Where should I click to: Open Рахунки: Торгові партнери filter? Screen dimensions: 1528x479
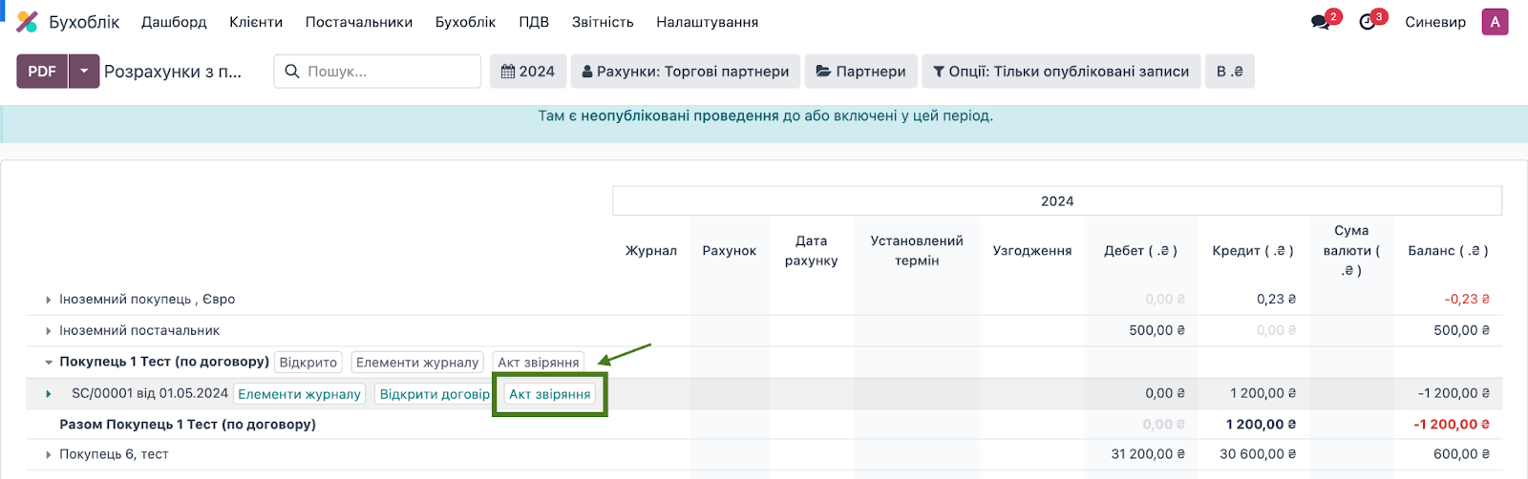click(x=685, y=72)
